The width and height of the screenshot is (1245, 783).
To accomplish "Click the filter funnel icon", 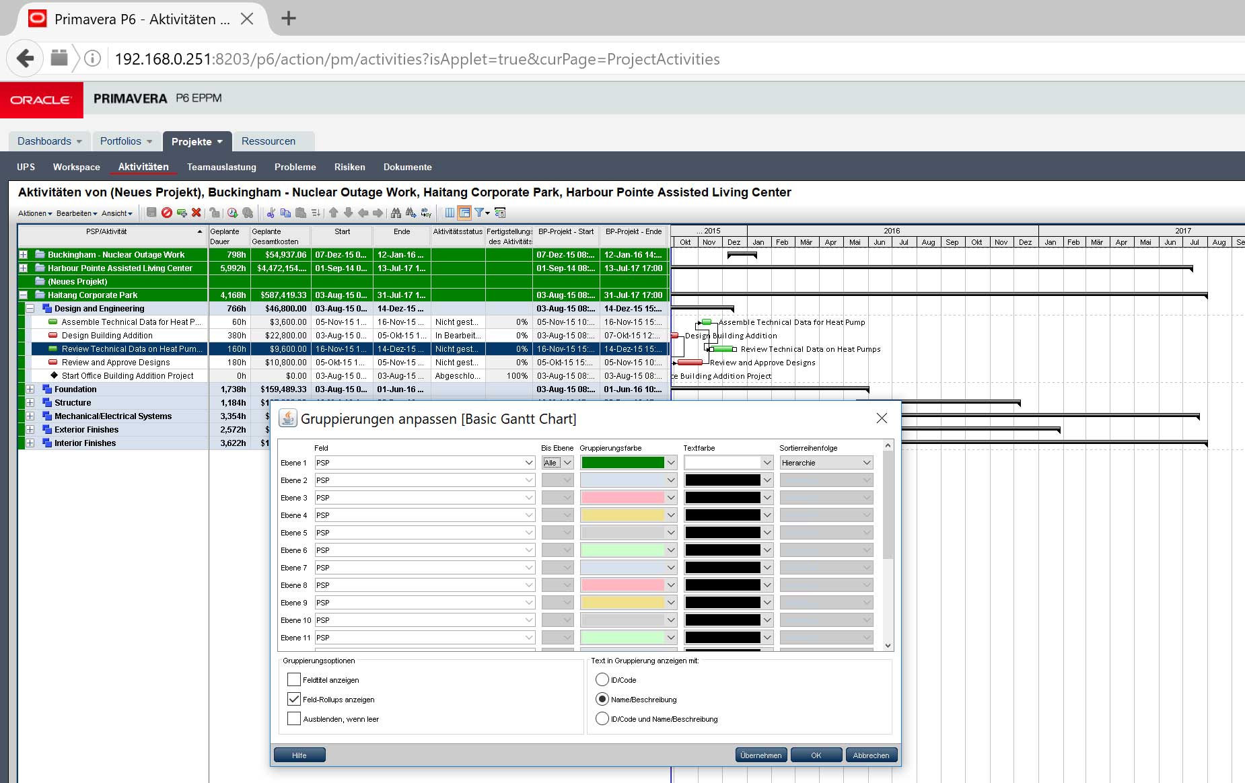I will 479,213.
